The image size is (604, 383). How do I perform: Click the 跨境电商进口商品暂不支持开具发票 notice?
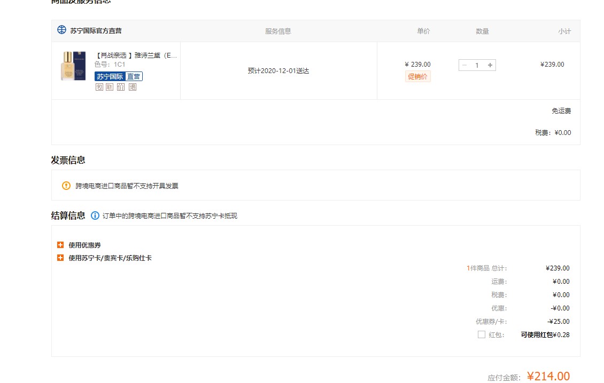pos(127,186)
